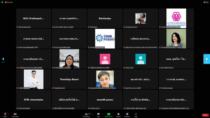Expand the video options caret
Image resolution: width=210 pixels, height=118 pixels.
pyautogui.click(x=20, y=114)
